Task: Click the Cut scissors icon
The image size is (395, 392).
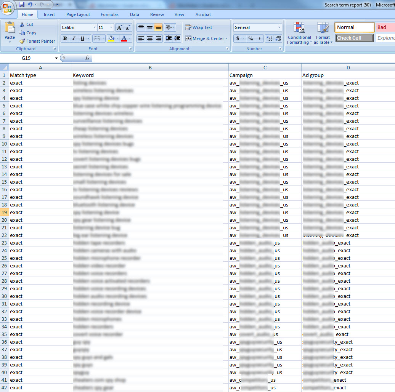Action: pyautogui.click(x=22, y=24)
